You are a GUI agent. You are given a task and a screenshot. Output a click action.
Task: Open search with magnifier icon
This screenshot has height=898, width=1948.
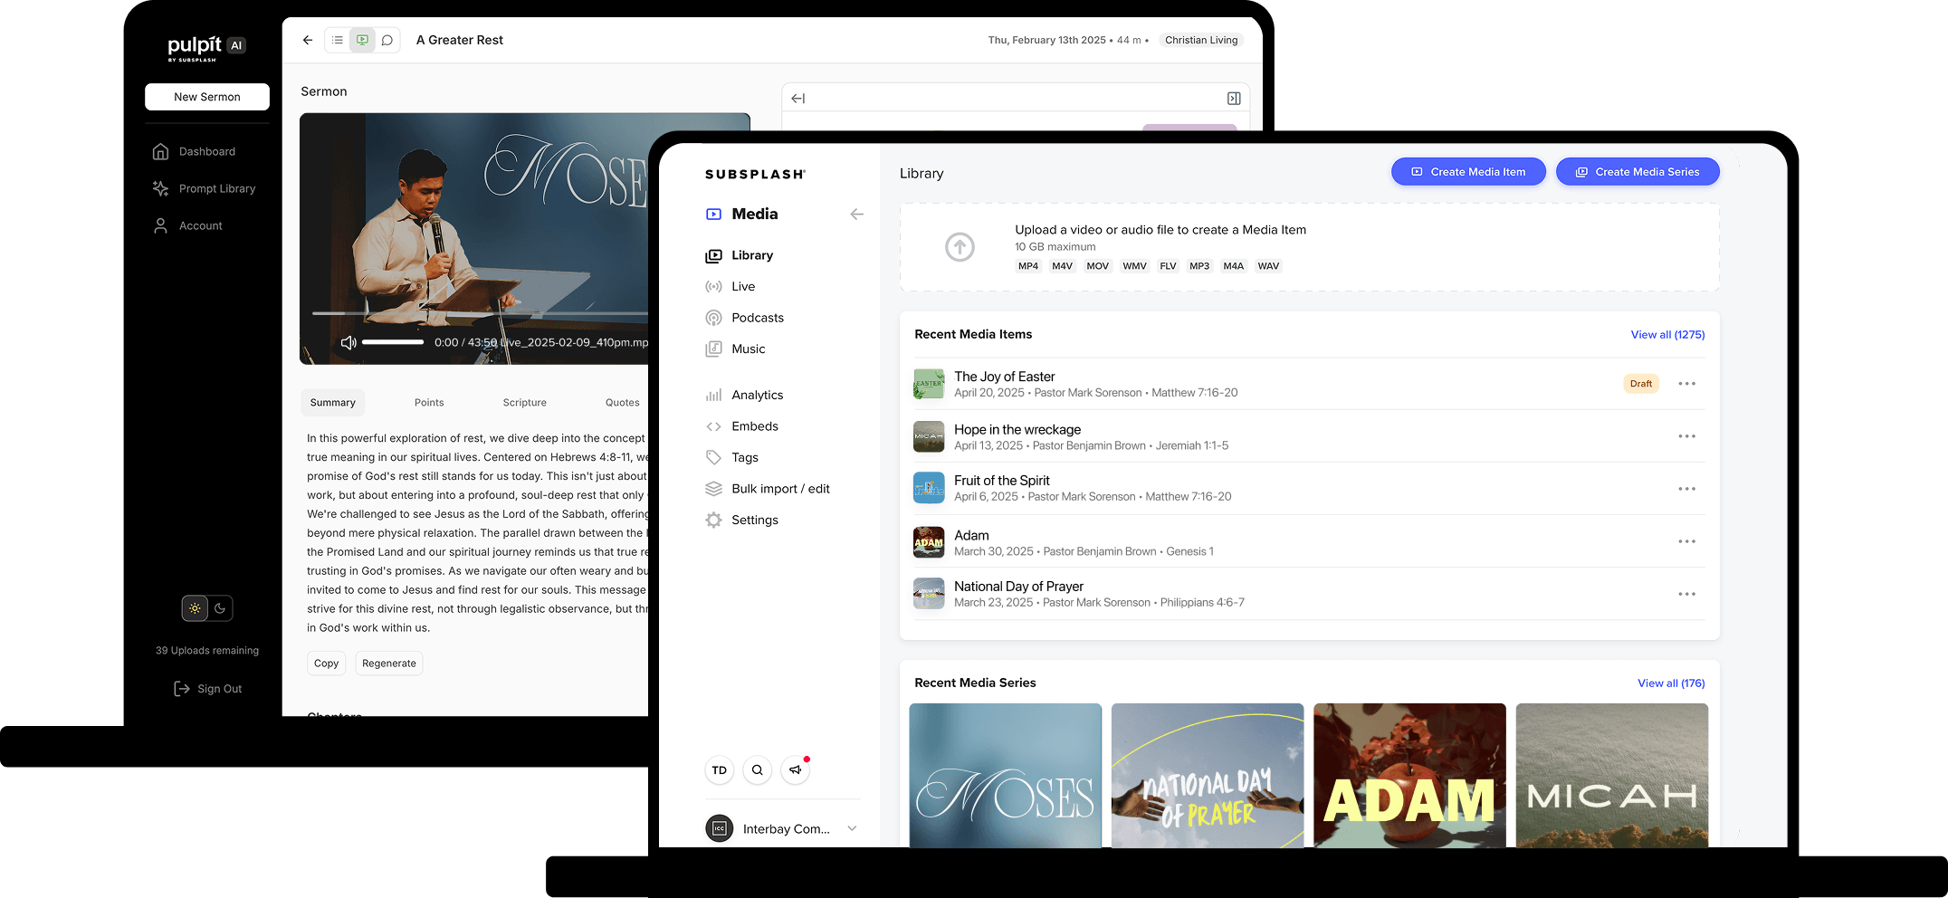[x=758, y=770]
